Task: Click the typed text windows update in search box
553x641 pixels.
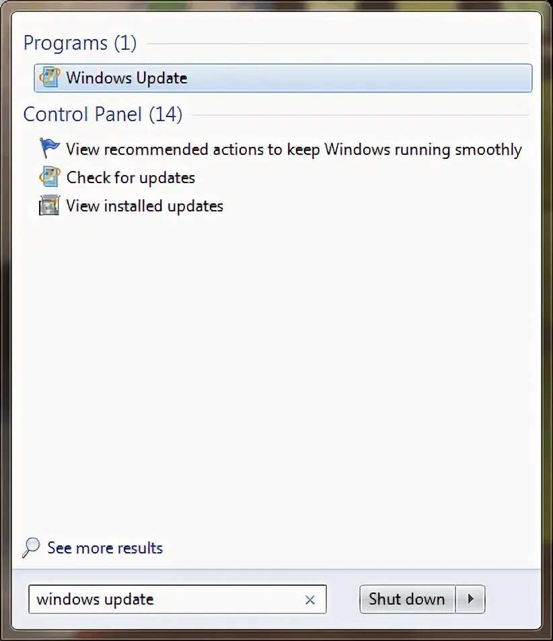Action: click(95, 600)
